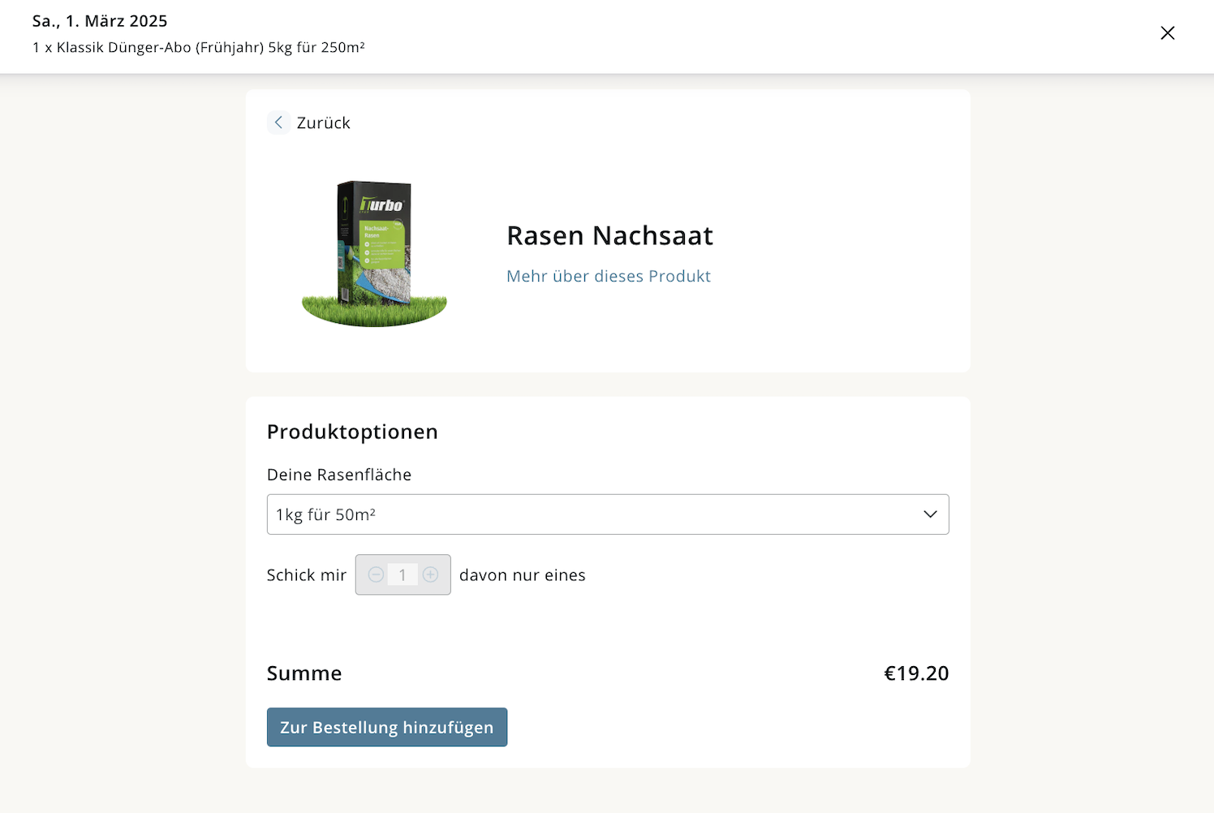Image resolution: width=1214 pixels, height=813 pixels.
Task: Click the Summe label
Action: tap(304, 673)
